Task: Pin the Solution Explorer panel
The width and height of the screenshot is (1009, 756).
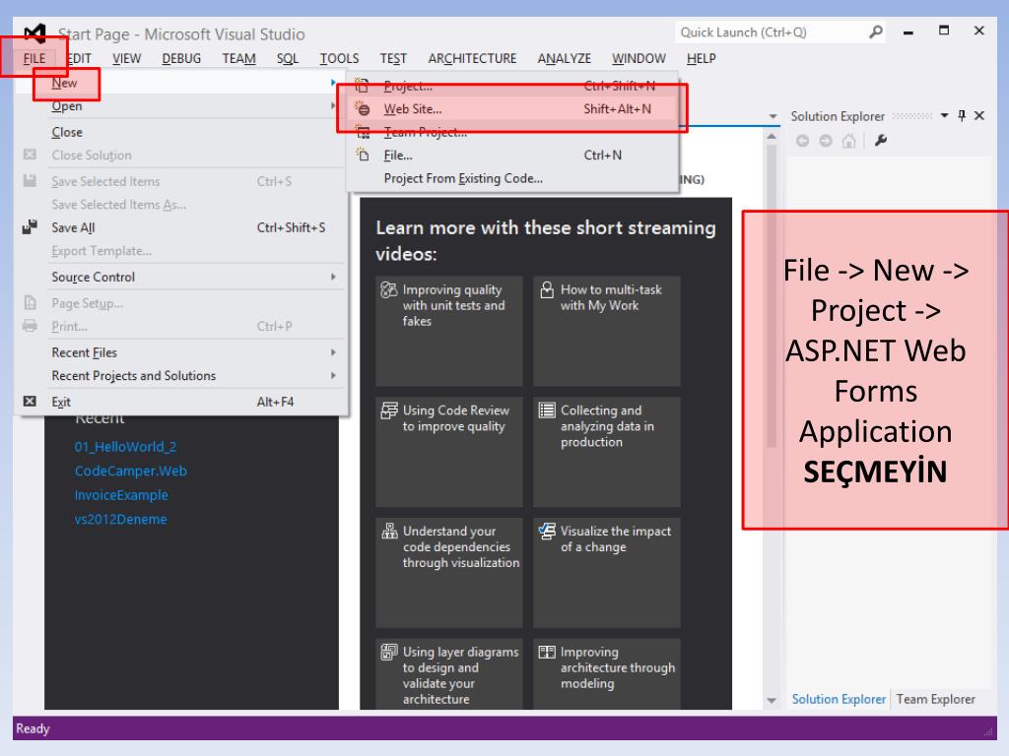Action: coord(962,116)
